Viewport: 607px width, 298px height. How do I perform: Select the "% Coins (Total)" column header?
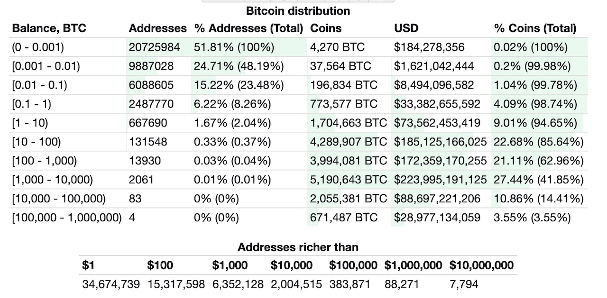pos(535,28)
